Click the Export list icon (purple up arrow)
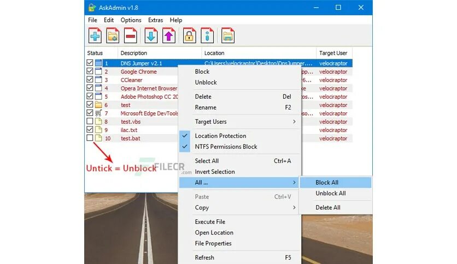 (169, 36)
